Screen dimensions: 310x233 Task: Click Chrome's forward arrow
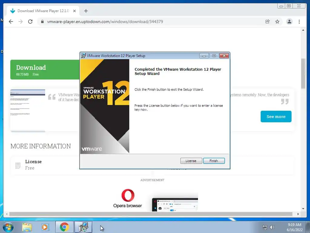click(x=21, y=22)
